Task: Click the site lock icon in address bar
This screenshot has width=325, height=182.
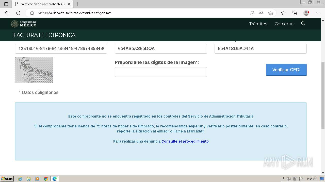Action: coord(32,13)
